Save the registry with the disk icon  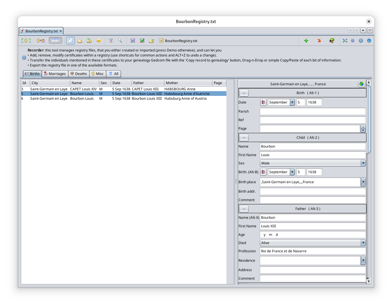(x=133, y=41)
